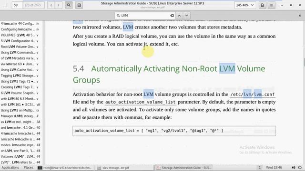This screenshot has width=305, height=171.
Task: Minimize the document viewer window
Action: tap(282, 5)
